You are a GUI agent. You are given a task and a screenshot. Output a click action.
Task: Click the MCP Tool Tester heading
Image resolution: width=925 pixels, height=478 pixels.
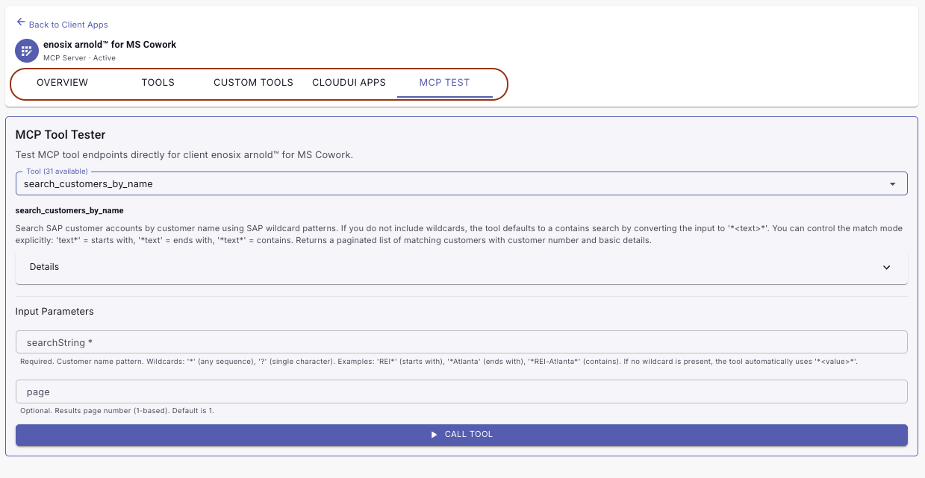(60, 135)
